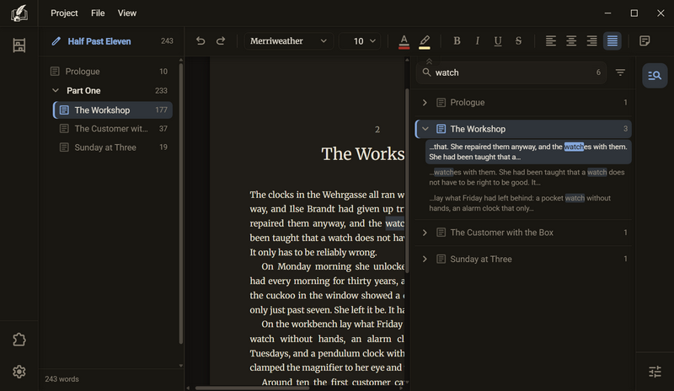Screen dimensions: 674x391
Task: Click The Works chapter heading in editor
Action: point(362,154)
